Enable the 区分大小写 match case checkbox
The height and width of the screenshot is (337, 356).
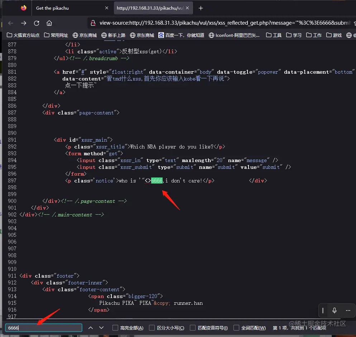tap(151, 328)
